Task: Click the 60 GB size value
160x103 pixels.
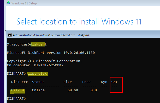Action: point(73,90)
